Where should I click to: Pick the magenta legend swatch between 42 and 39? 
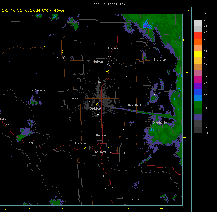point(198,79)
